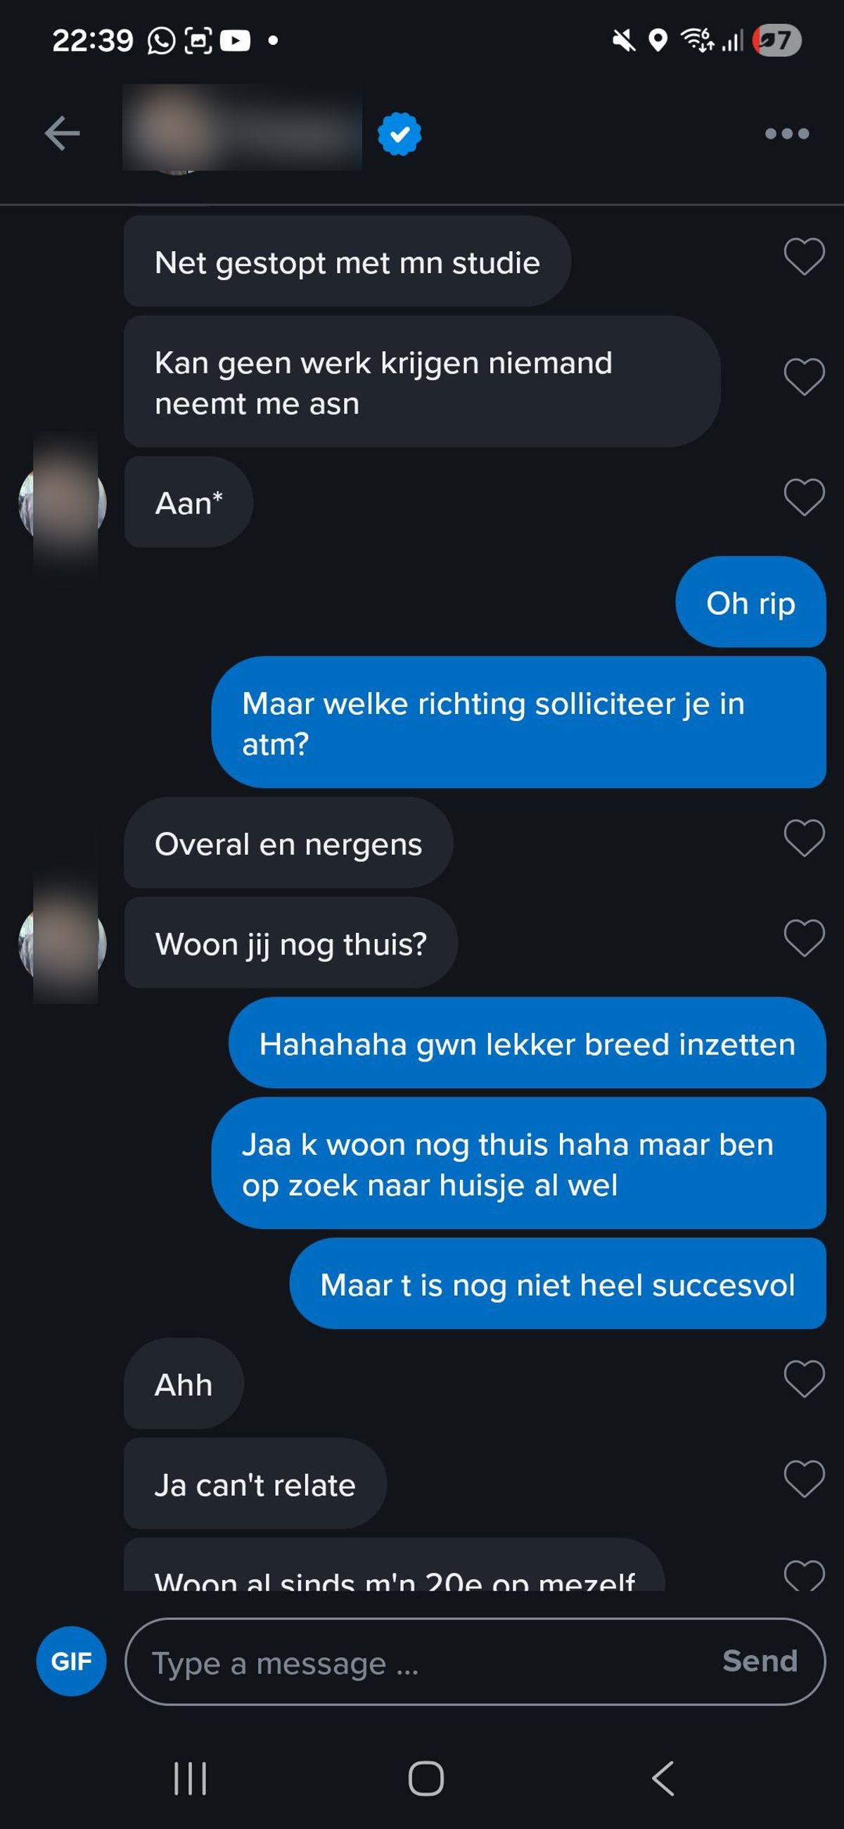This screenshot has height=1829, width=844.
Task: Tap the Android navigation back chevron
Action: (x=663, y=1778)
